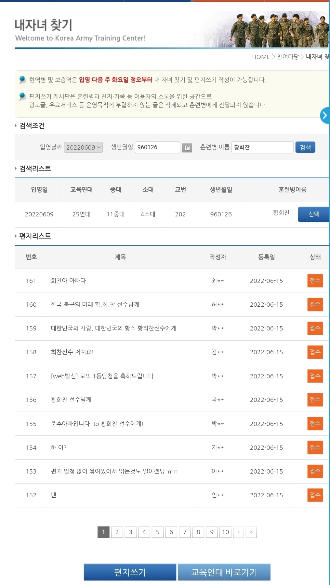Go to page 4
330x585 pixels.
[x=144, y=532]
